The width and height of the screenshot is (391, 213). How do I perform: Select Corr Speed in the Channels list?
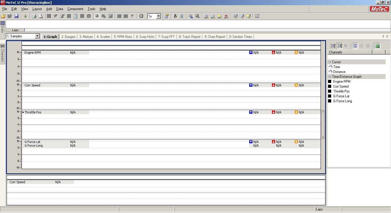click(x=341, y=86)
